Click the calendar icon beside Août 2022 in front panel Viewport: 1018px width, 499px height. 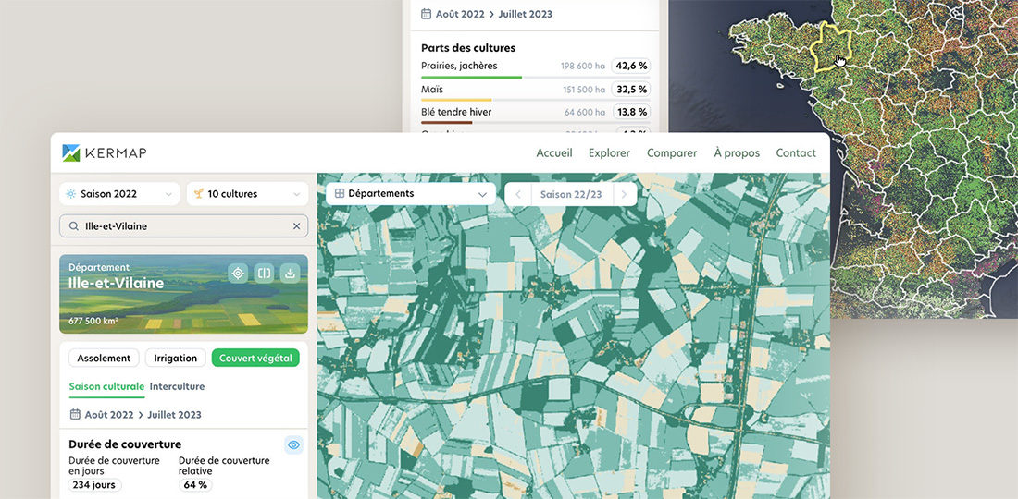tap(75, 414)
